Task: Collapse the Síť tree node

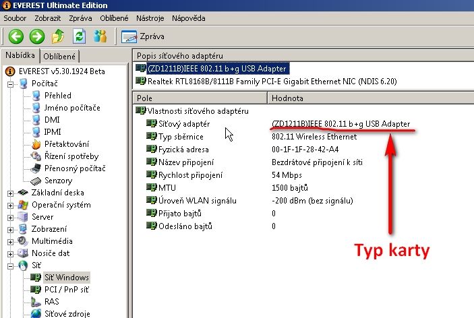Action: tap(10, 266)
